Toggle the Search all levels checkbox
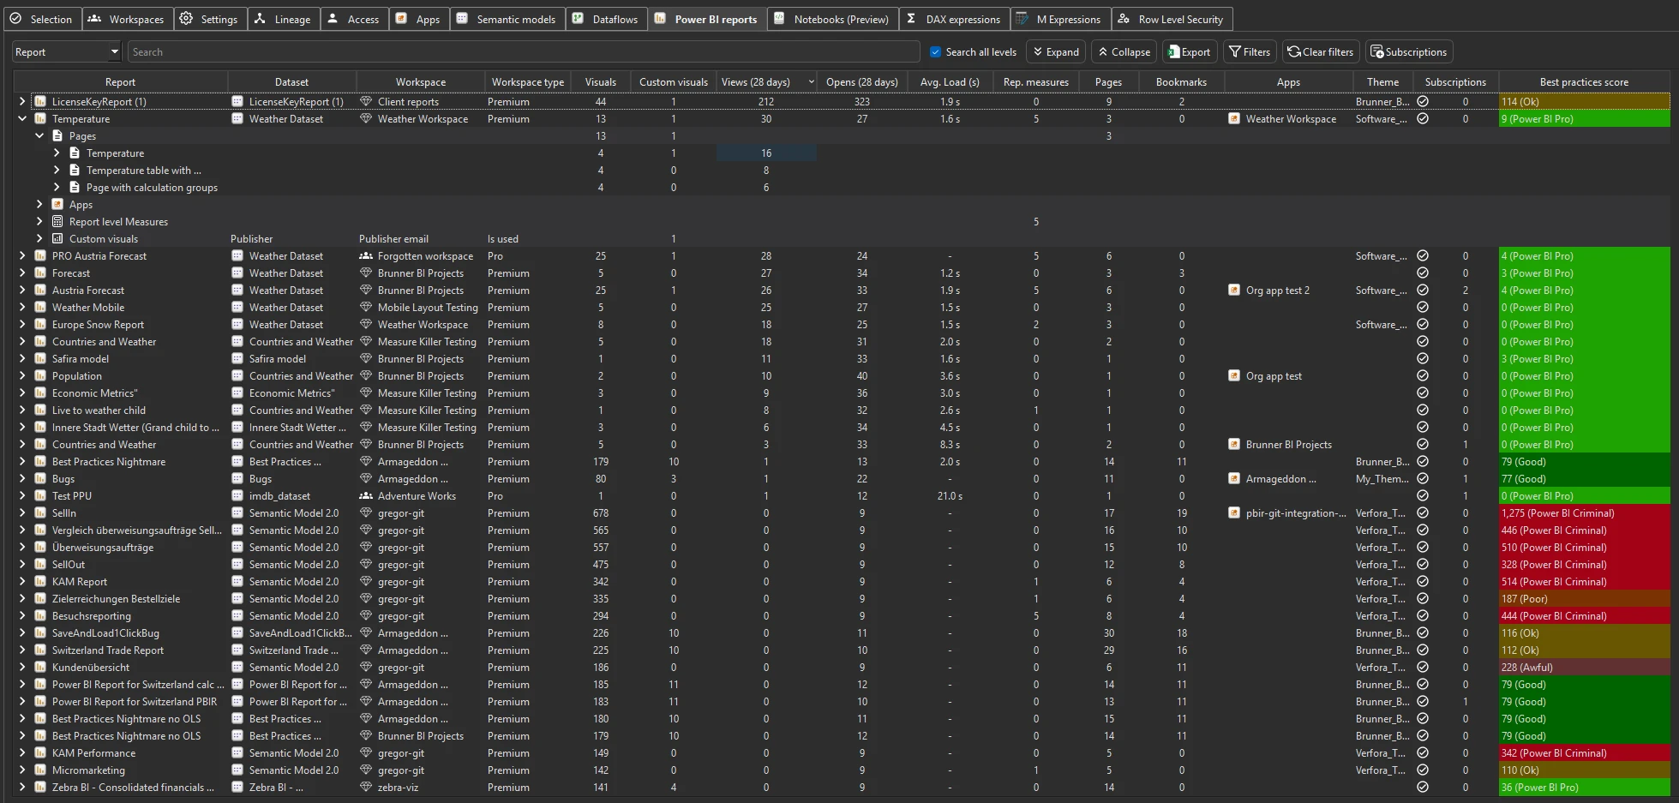The width and height of the screenshot is (1679, 803). click(935, 51)
